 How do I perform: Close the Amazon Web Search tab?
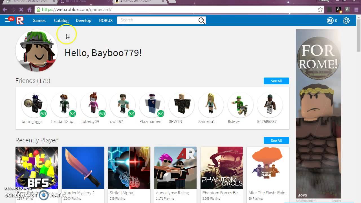[163, 1]
